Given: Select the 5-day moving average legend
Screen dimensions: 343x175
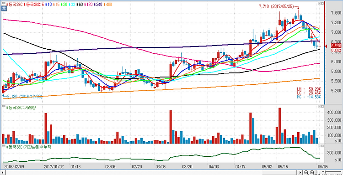Looking at the screenshot, I should (x=34, y=5).
